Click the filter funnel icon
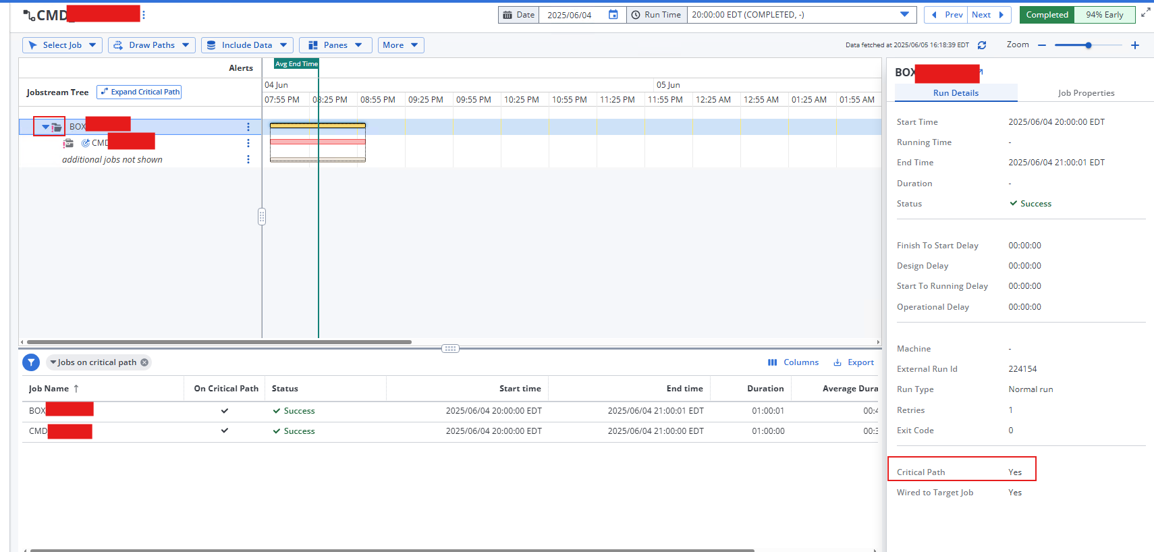Screen dimensions: 1154x552 [x=31, y=362]
